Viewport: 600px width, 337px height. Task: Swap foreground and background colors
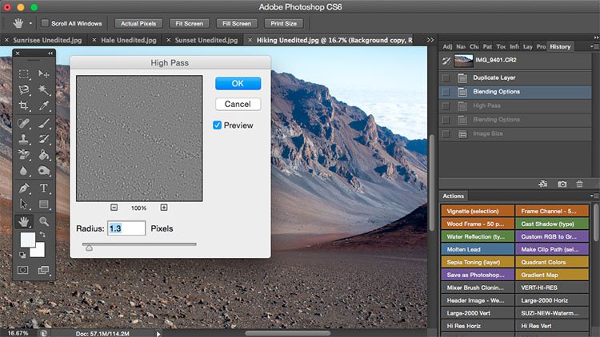point(42,233)
